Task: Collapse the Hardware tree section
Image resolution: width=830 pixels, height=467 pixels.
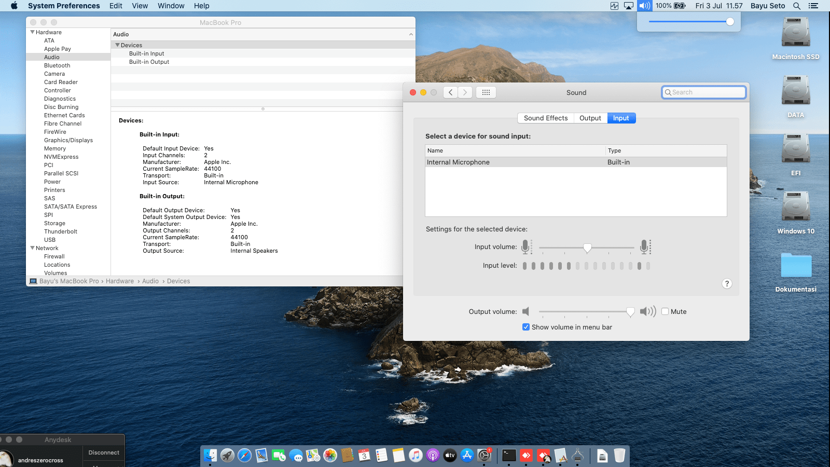Action: [x=33, y=32]
